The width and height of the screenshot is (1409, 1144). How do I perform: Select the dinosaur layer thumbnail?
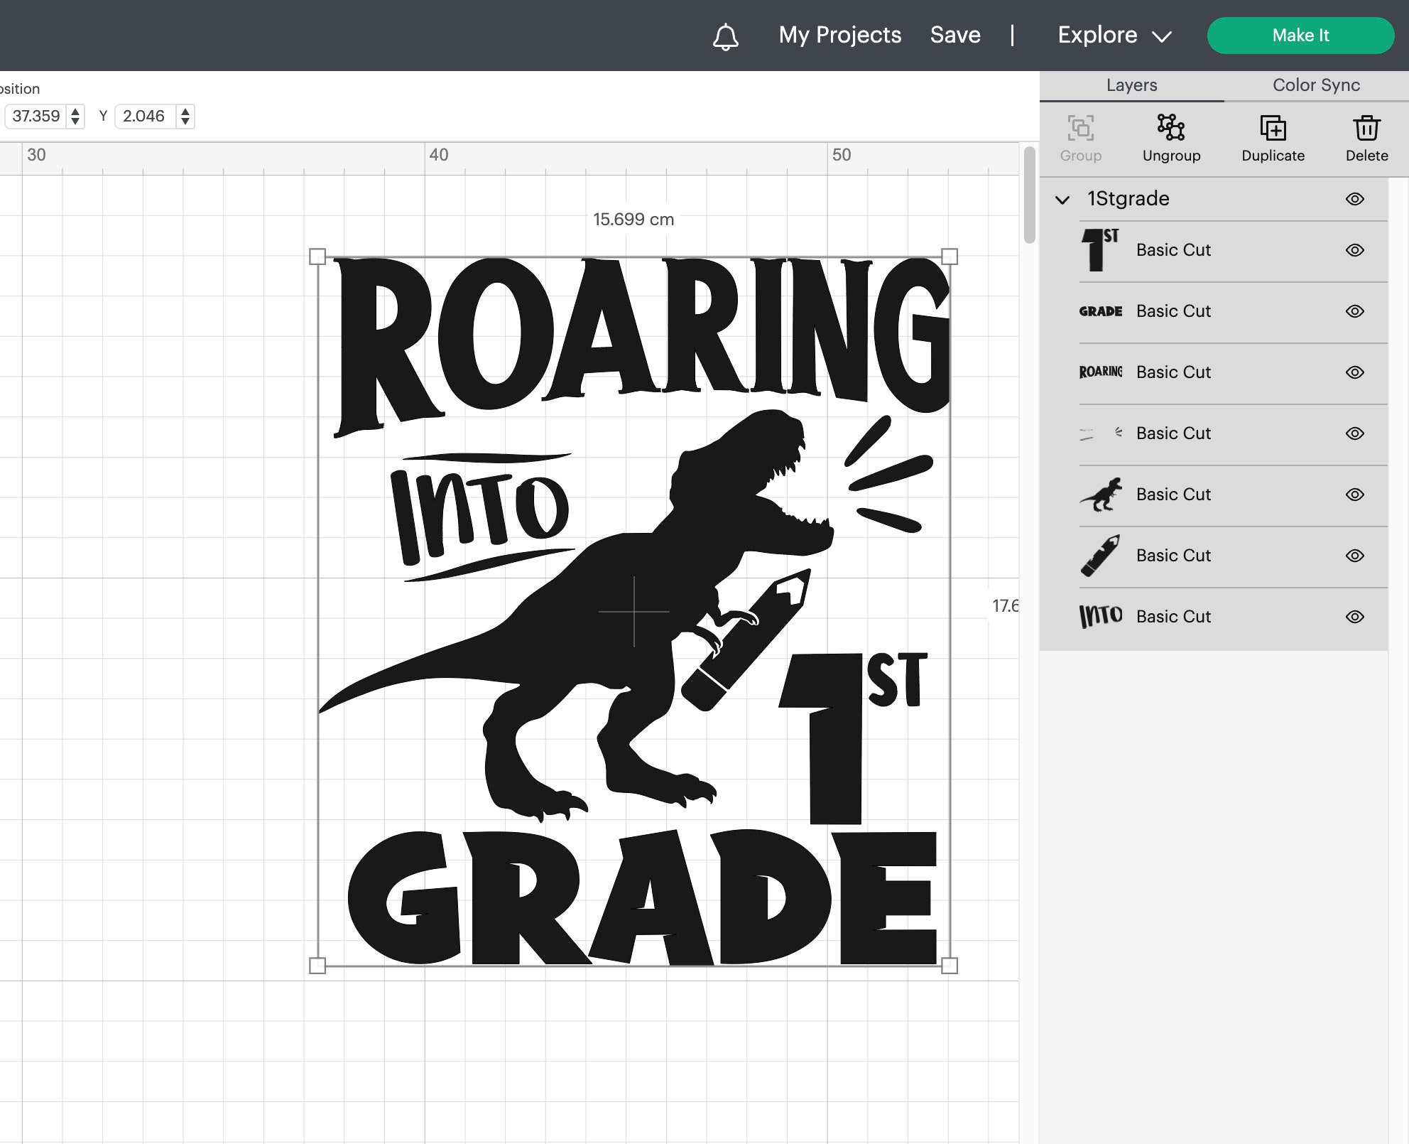(x=1101, y=494)
